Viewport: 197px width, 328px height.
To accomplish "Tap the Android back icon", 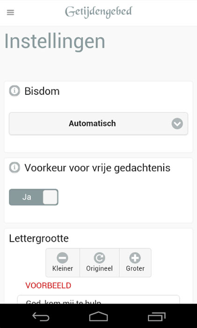I will click(x=41, y=316).
